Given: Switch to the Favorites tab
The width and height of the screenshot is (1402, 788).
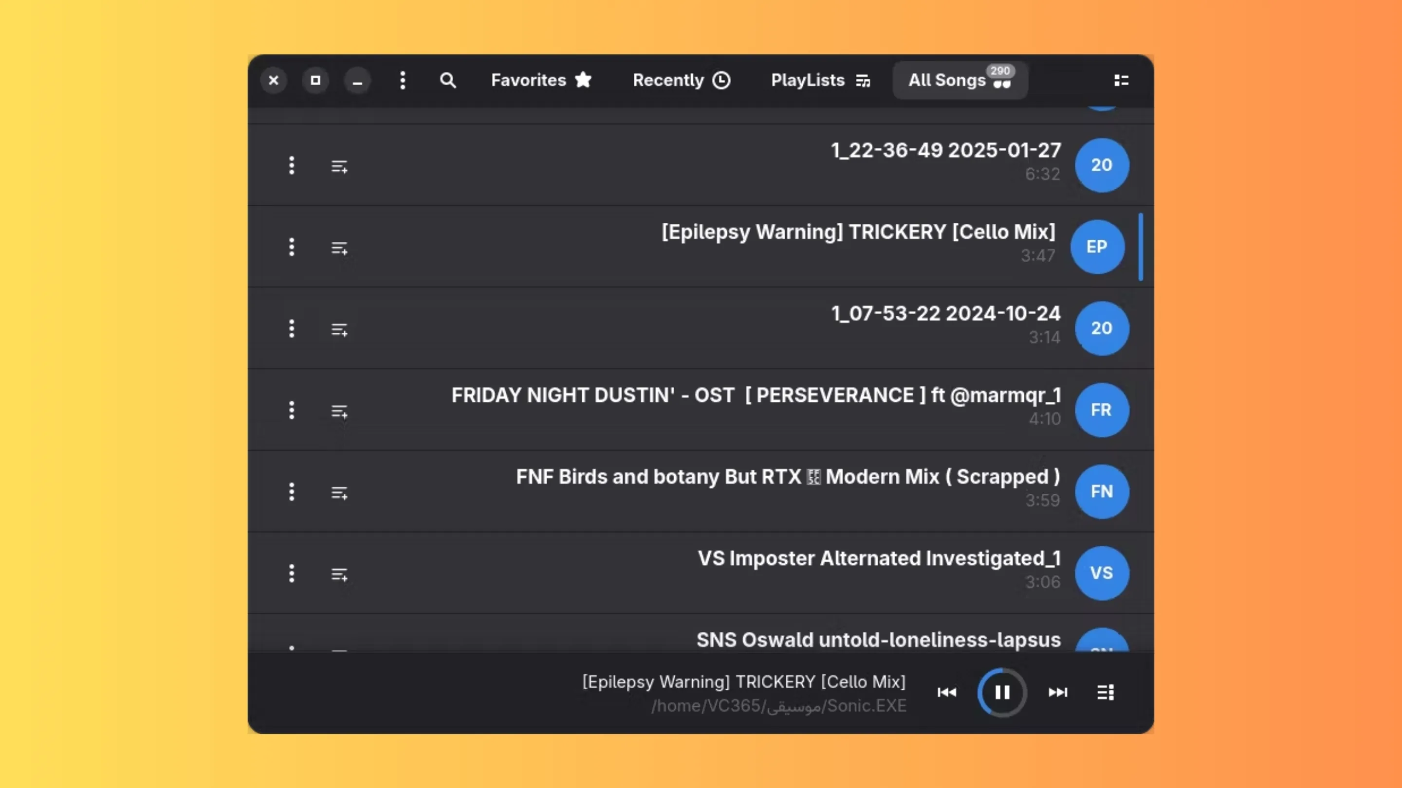Looking at the screenshot, I should point(541,80).
